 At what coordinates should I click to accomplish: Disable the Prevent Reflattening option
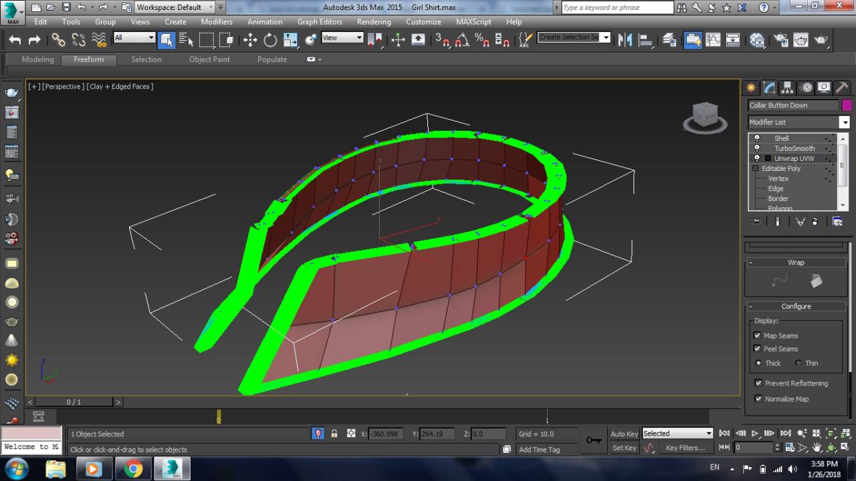coord(758,383)
